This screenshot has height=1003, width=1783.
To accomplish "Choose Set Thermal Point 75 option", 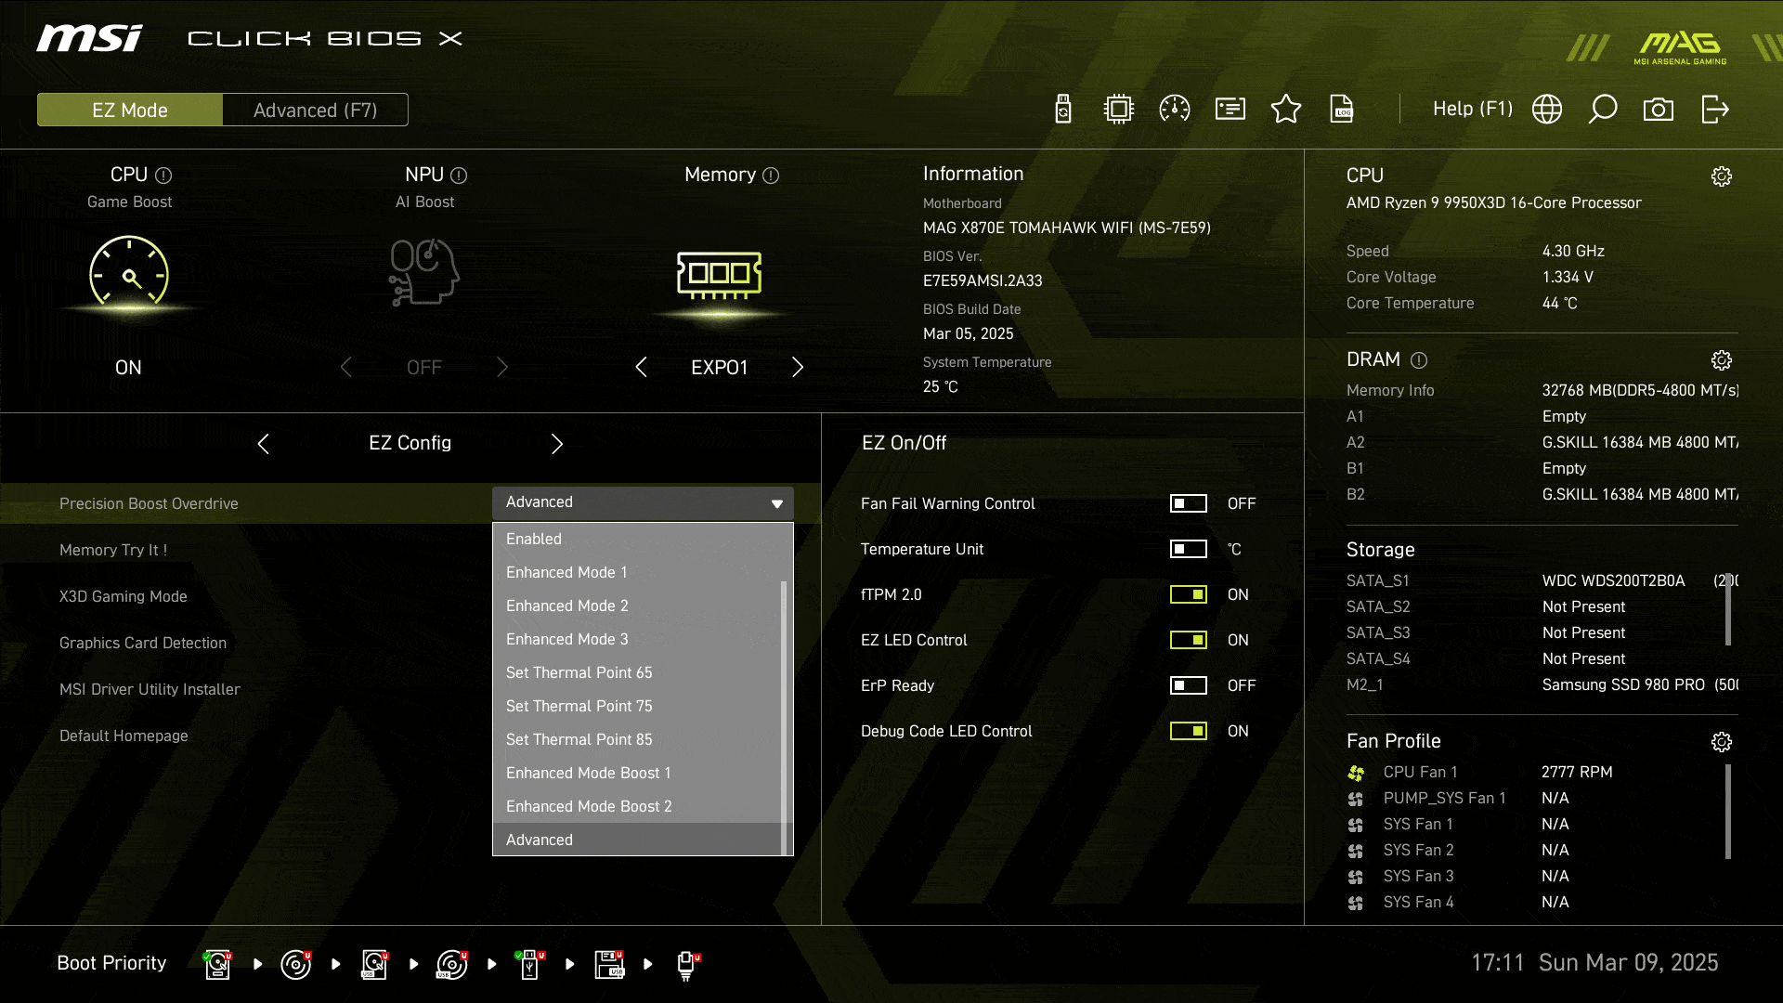I will (637, 706).
